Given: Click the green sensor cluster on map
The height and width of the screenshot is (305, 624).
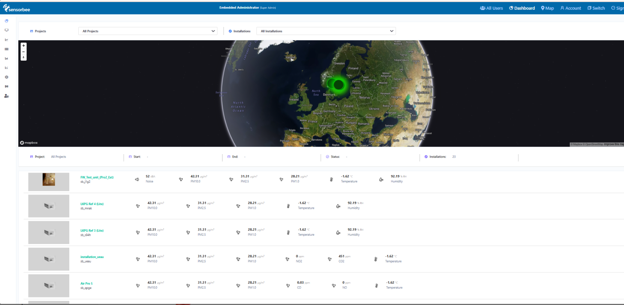Looking at the screenshot, I should [338, 85].
